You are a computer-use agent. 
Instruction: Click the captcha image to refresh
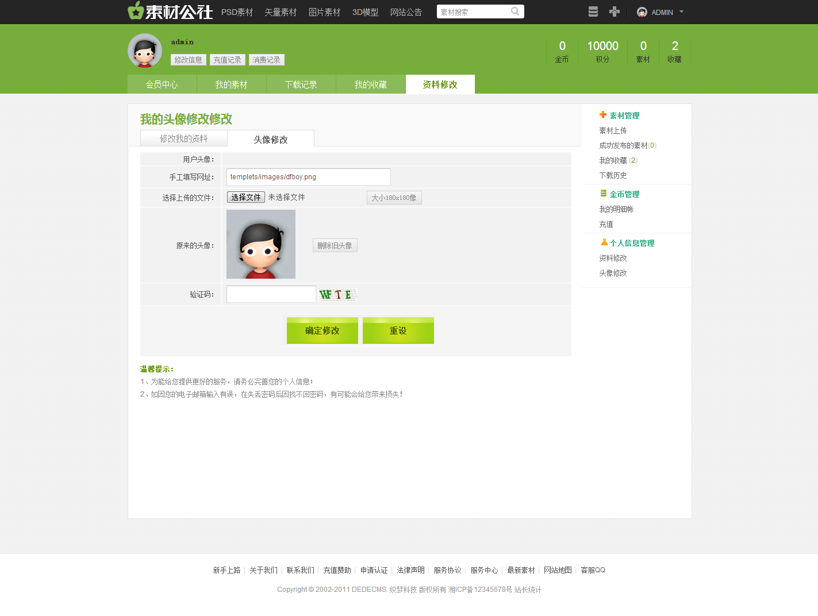click(x=337, y=295)
